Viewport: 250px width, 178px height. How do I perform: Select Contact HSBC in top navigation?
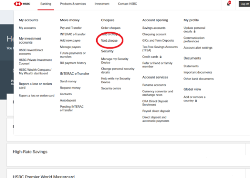click(127, 4)
